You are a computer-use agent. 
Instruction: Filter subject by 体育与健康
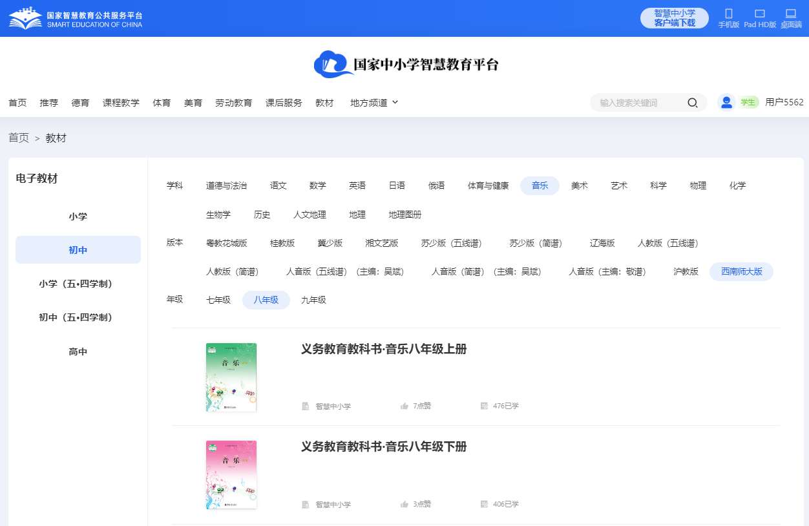click(x=489, y=185)
